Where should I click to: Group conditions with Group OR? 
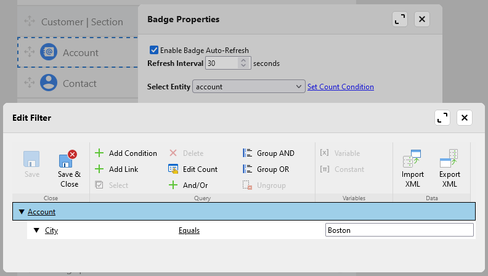point(267,169)
